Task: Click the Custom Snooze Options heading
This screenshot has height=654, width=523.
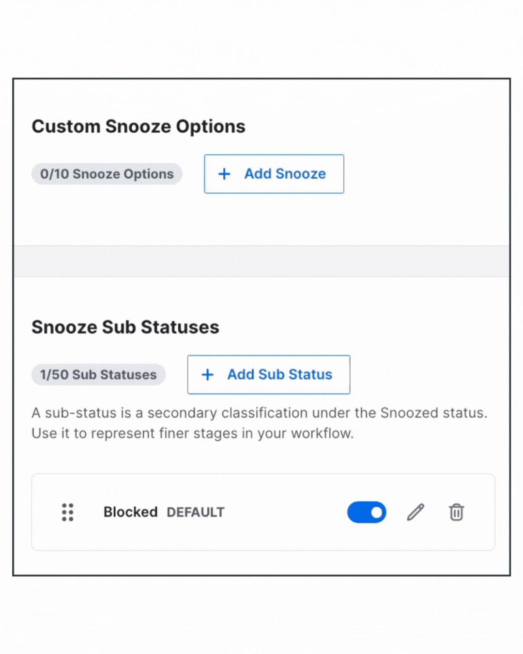Action: click(138, 126)
